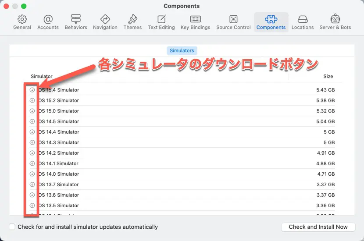Select the 15.0 Simulator row name
Screen dimensions: 364x241
tap(59, 111)
